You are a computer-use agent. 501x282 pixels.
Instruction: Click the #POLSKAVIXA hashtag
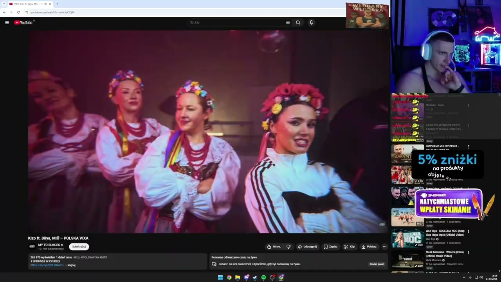click(90, 257)
